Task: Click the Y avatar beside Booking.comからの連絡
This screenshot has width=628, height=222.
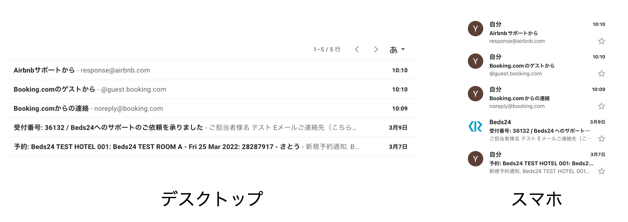Action: [475, 94]
